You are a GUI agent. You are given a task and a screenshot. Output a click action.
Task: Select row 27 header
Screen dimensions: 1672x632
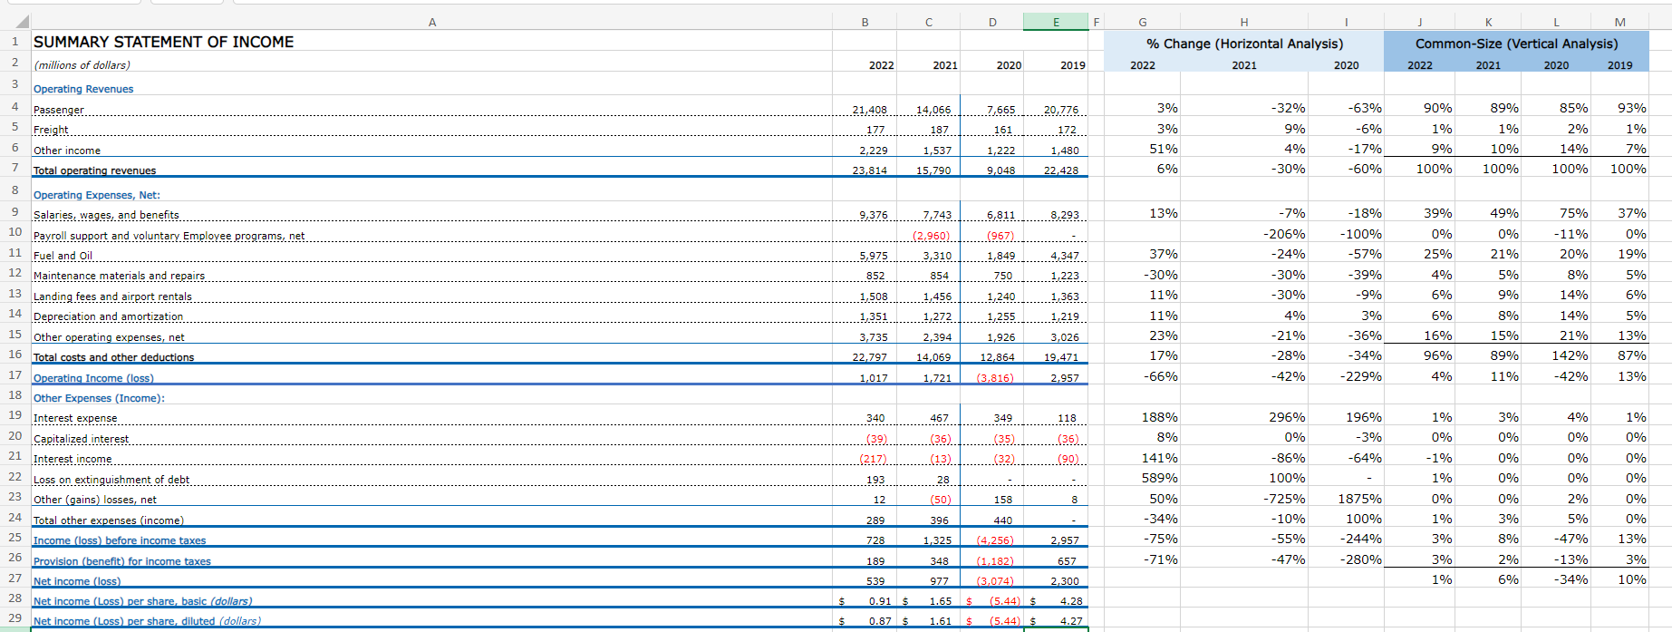15,578
